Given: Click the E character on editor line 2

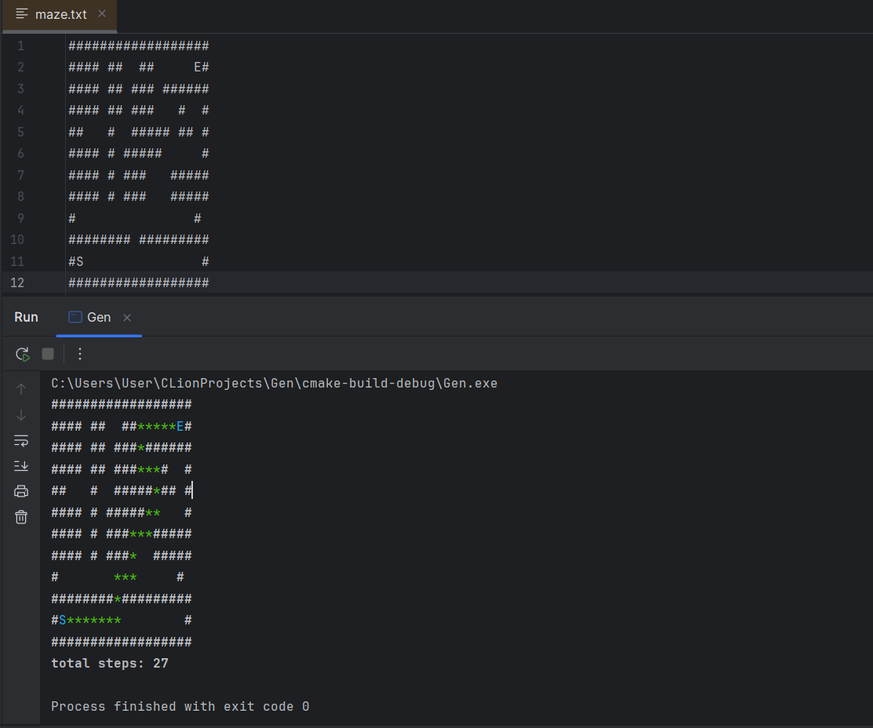Looking at the screenshot, I should [197, 67].
